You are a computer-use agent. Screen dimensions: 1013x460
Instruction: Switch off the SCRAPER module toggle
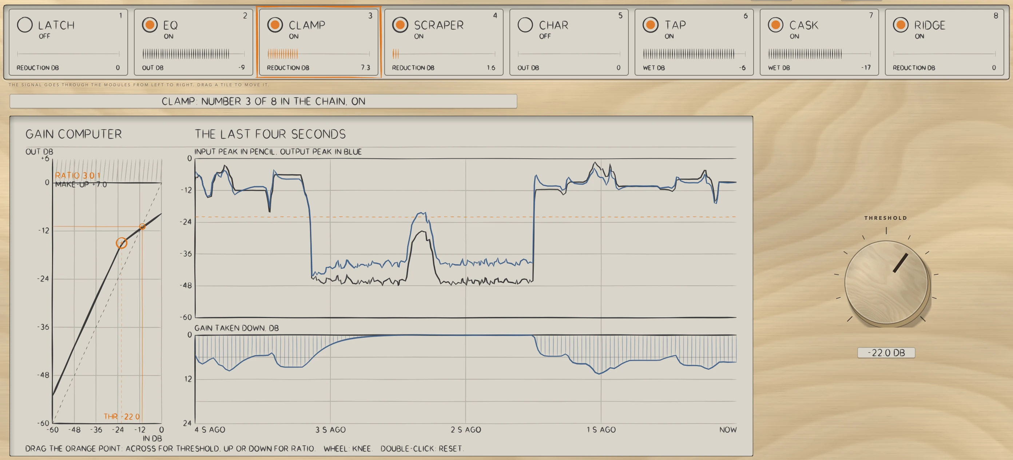(400, 25)
